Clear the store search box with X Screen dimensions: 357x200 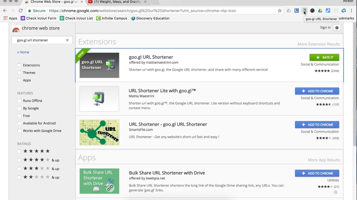coord(67,40)
